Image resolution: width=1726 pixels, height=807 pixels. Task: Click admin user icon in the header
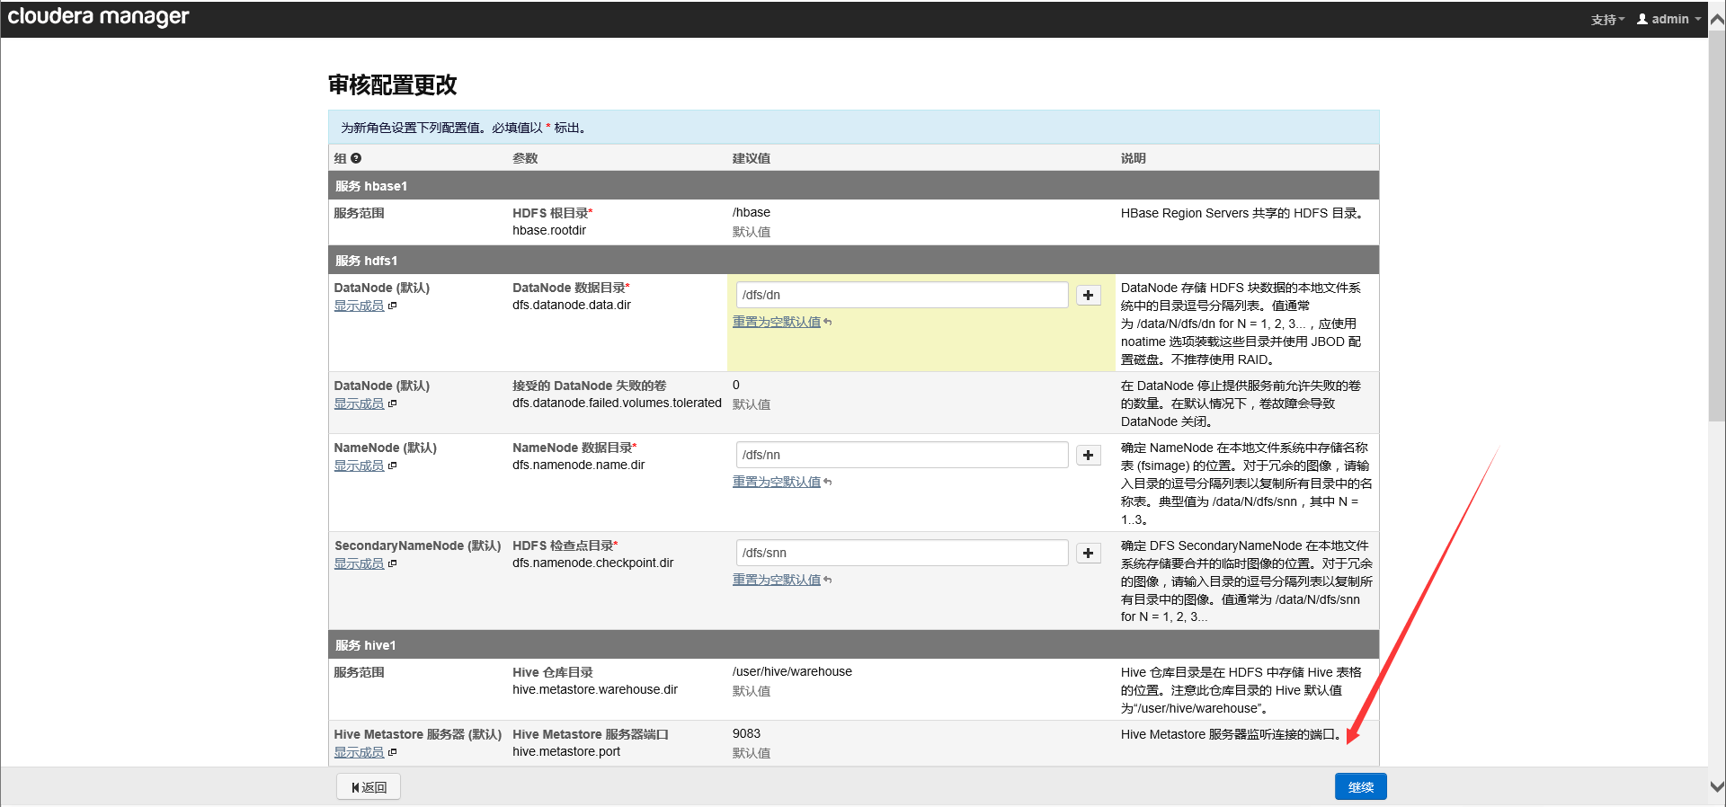point(1642,19)
